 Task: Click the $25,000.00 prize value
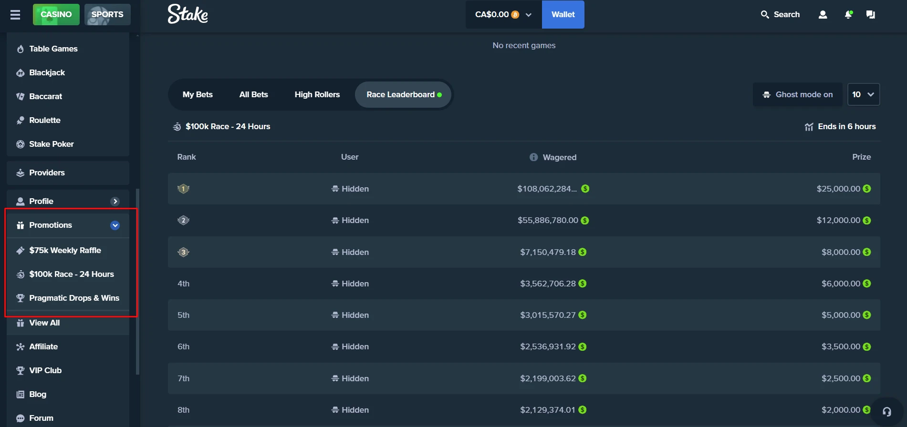(x=838, y=189)
